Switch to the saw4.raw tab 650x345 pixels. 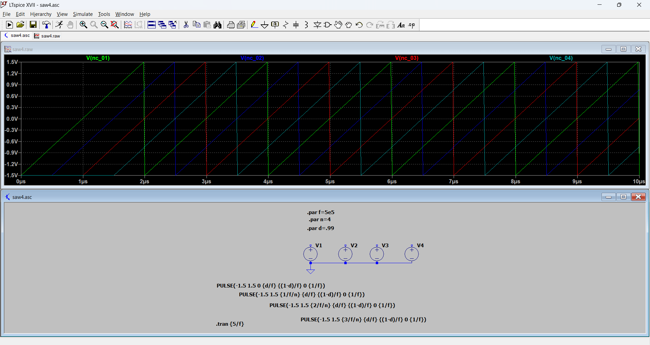tap(47, 36)
